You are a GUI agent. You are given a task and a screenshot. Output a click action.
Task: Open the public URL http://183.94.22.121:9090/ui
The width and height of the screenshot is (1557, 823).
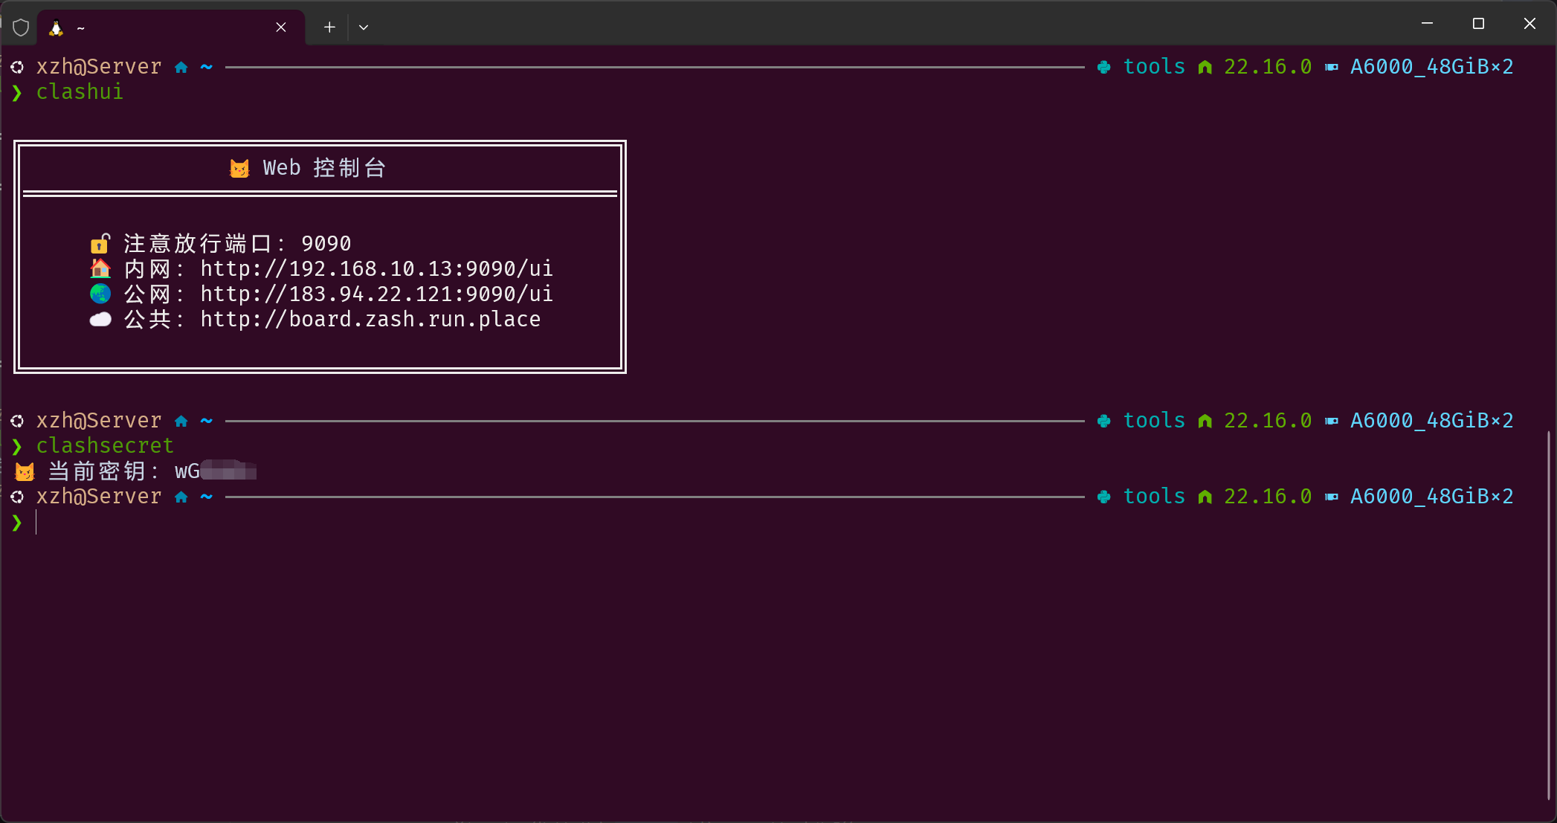coord(377,294)
